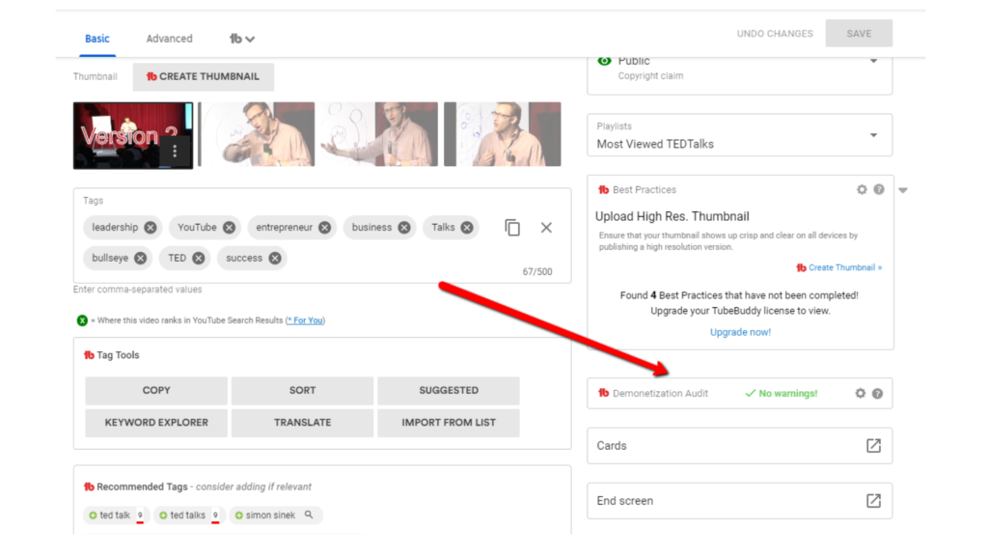The width and height of the screenshot is (988, 556).
Task: Expand the Public visibility dropdown
Action: tap(873, 61)
